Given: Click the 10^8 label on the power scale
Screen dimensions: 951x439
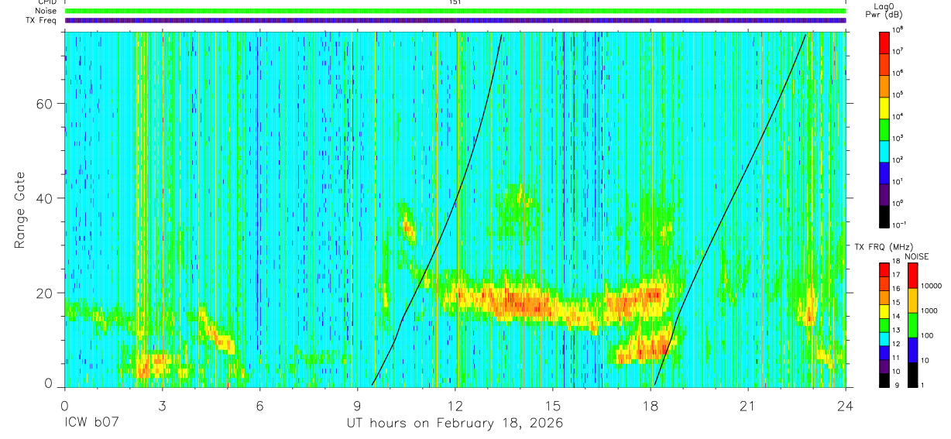Looking at the screenshot, I should click(898, 29).
